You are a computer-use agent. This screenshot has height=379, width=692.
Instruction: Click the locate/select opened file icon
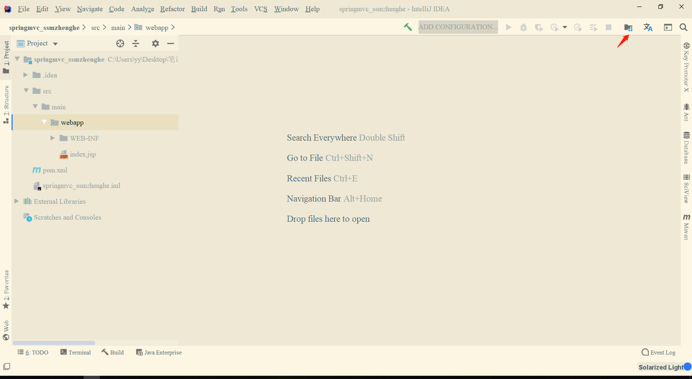coord(120,44)
